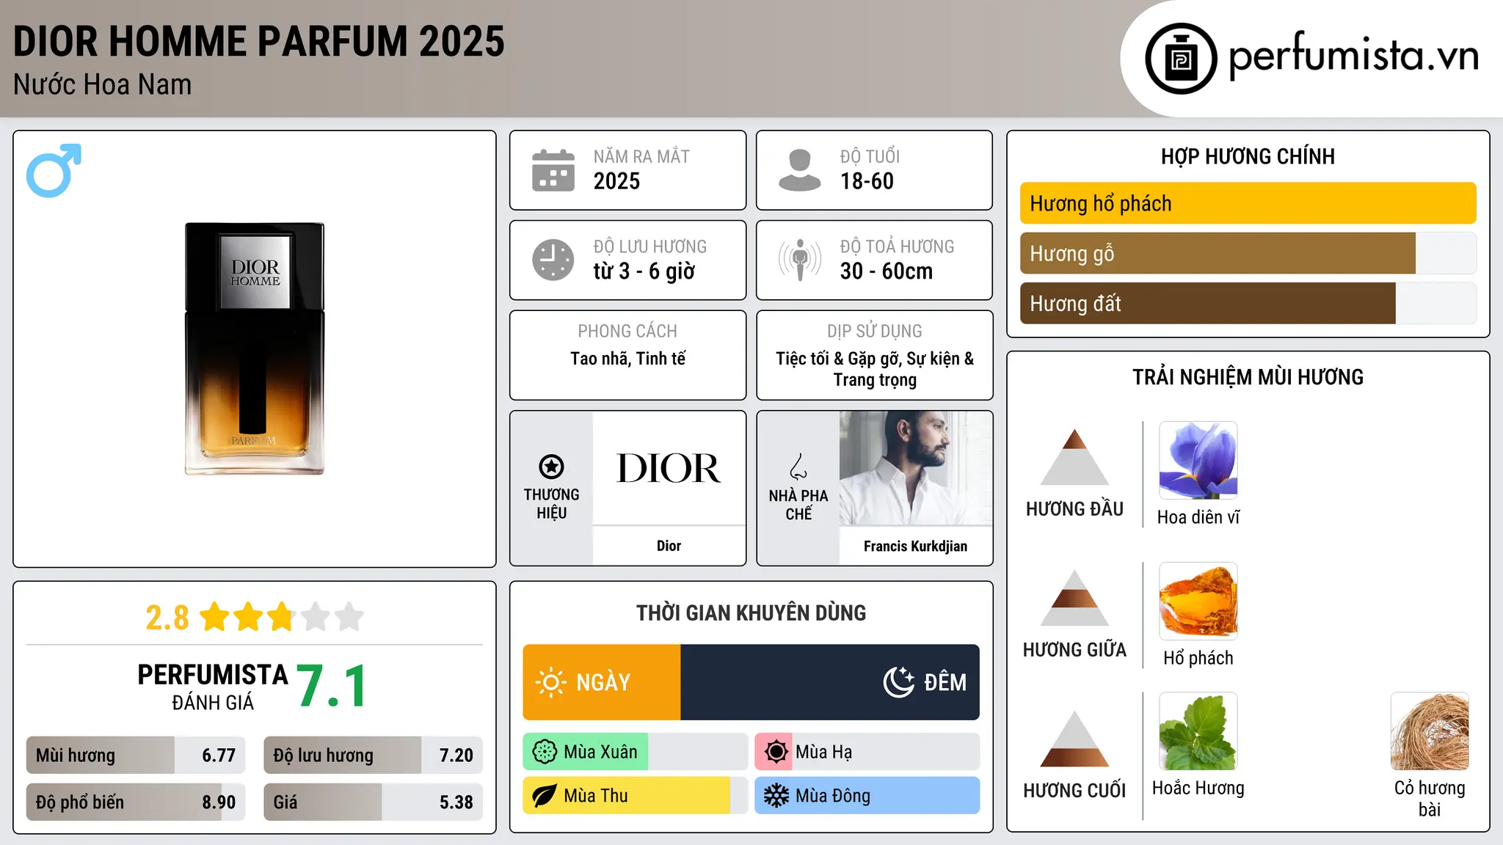Viewport: 1503px width, 845px height.
Task: Click the Dior brand name caption
Action: [669, 546]
